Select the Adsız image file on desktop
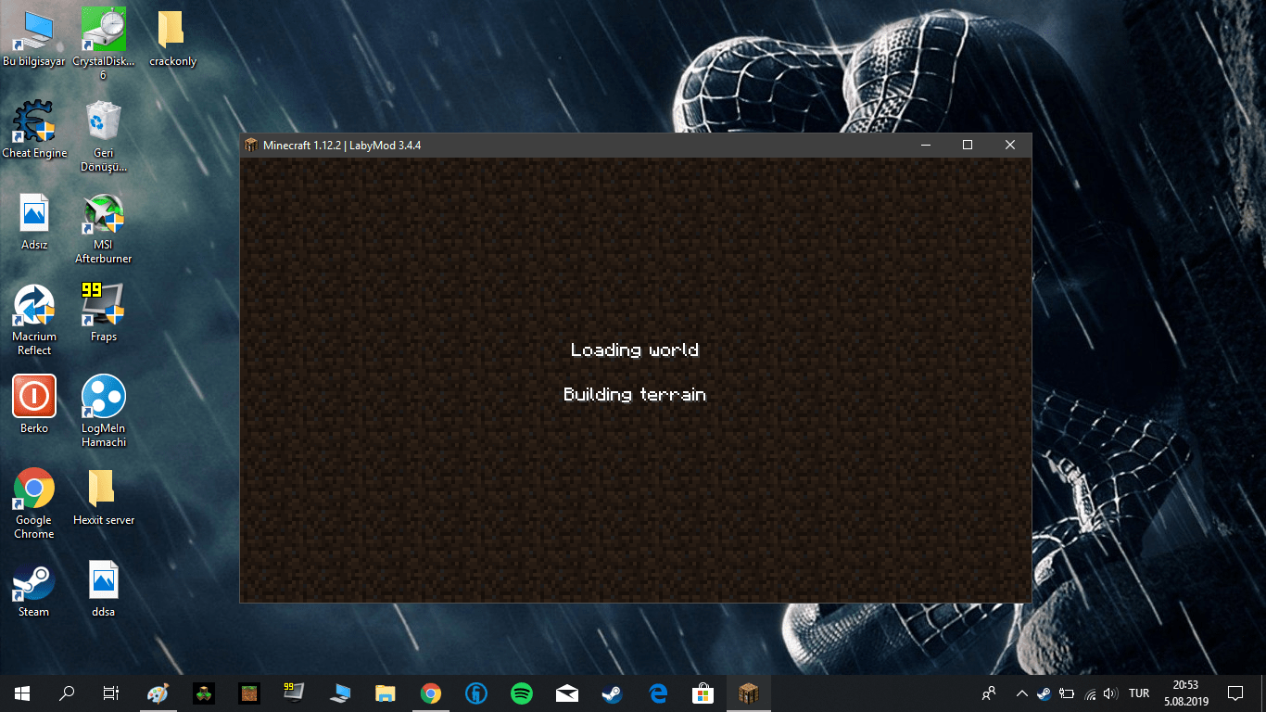Viewport: 1266px width, 712px height. click(34, 222)
